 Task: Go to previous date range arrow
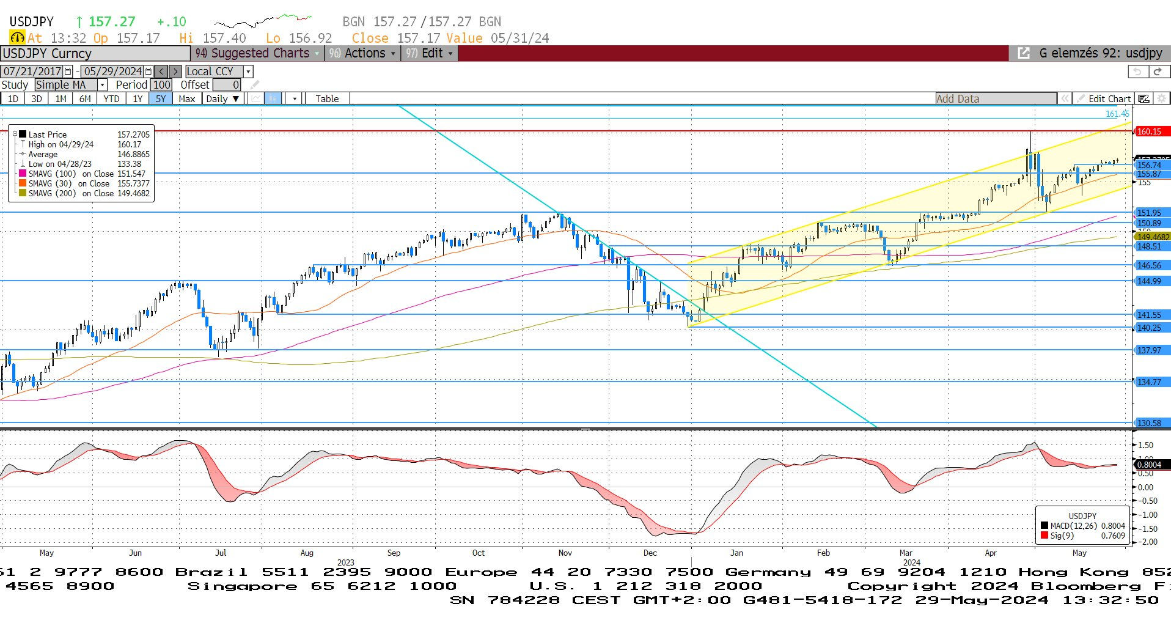click(161, 72)
